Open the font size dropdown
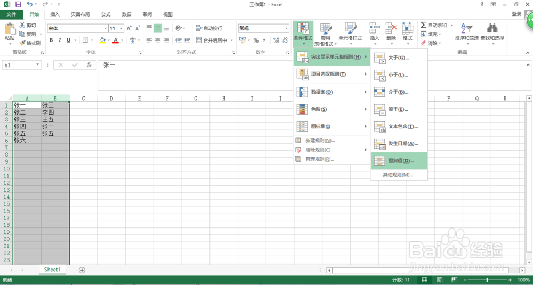This screenshot has width=533, height=285. [122, 29]
